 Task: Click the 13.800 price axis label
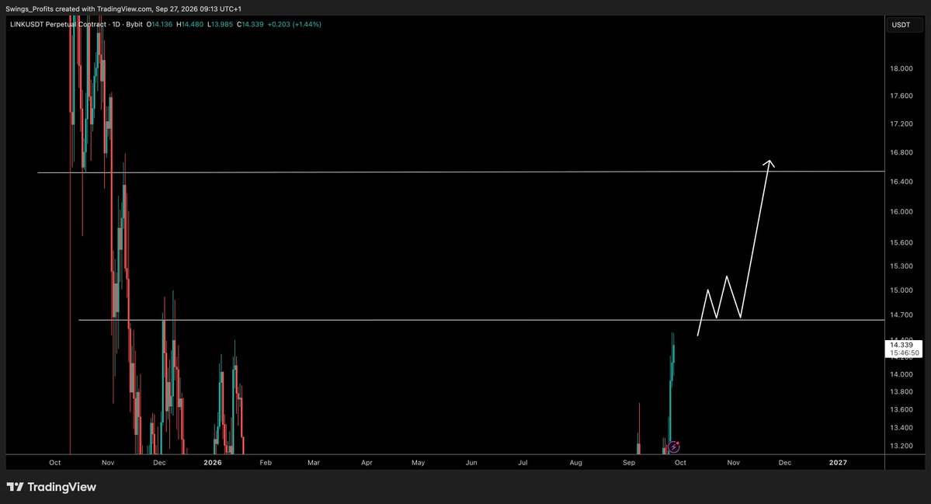pos(901,392)
